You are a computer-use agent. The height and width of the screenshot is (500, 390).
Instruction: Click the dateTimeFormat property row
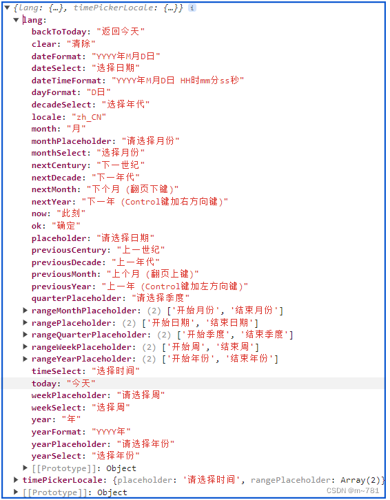click(x=138, y=81)
